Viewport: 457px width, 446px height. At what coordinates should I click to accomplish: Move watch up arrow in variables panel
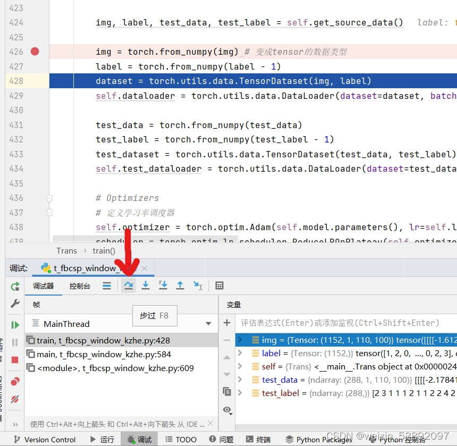[x=227, y=357]
